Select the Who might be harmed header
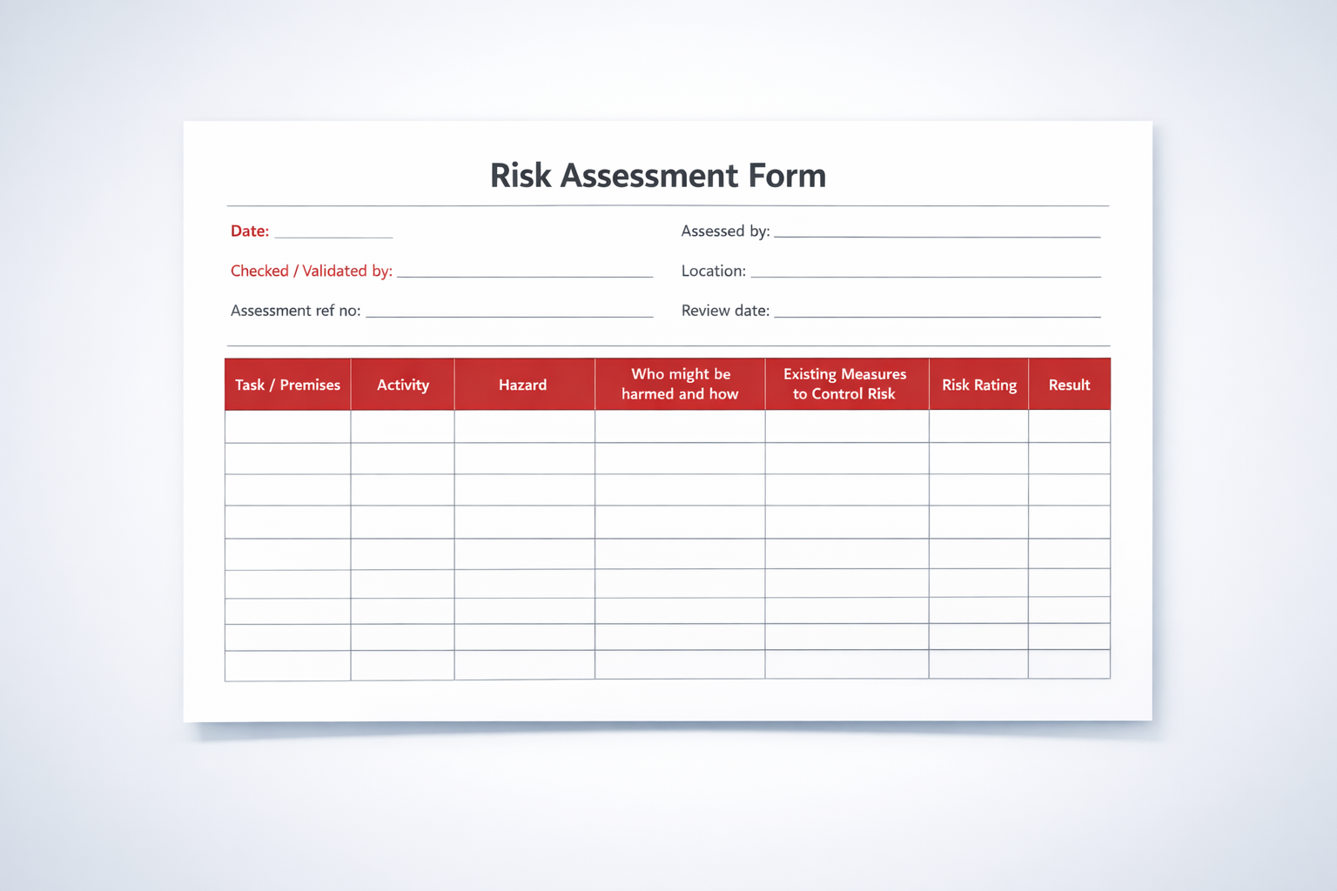This screenshot has width=1337, height=891. pos(680,385)
